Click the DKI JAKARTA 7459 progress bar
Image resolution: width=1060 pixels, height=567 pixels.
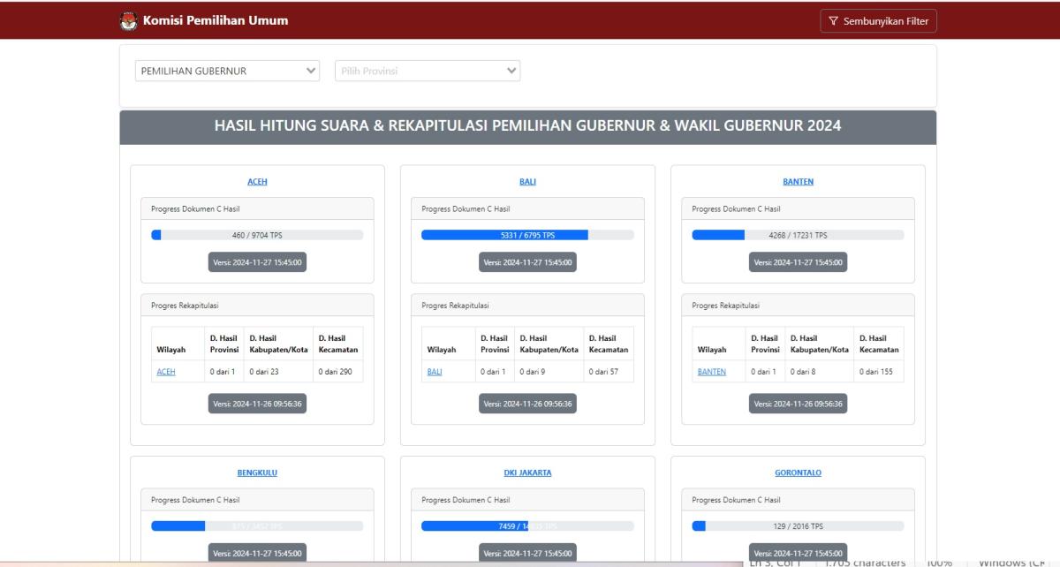click(x=527, y=525)
